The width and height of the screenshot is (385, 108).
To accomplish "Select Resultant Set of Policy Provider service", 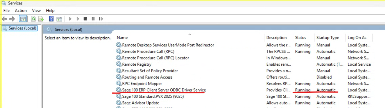I will 150,71.
